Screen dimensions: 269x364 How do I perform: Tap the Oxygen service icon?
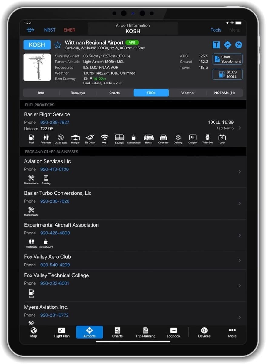pos(193,139)
